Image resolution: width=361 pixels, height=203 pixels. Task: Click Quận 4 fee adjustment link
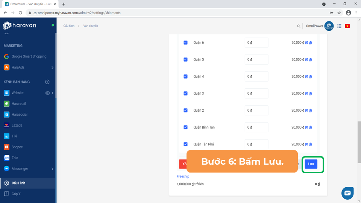point(308,76)
